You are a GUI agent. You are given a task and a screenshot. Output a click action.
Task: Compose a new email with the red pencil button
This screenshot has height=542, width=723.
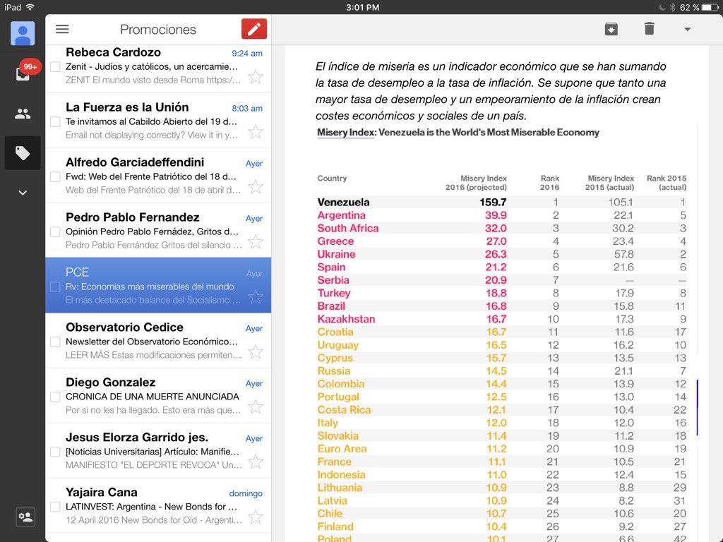coord(254,29)
